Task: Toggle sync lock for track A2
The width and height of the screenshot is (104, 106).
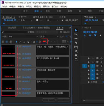Action: 97,74
